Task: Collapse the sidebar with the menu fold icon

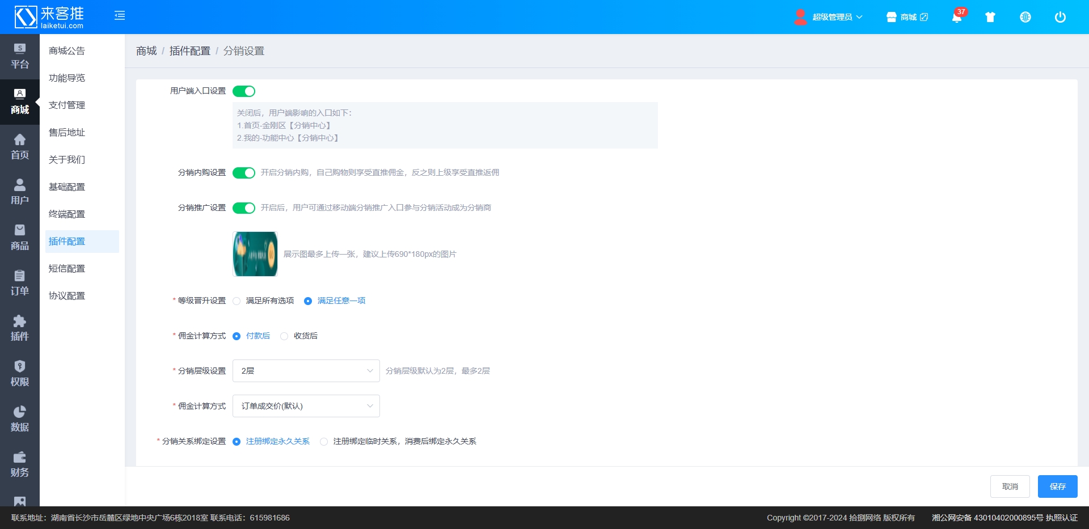Action: pos(119,16)
